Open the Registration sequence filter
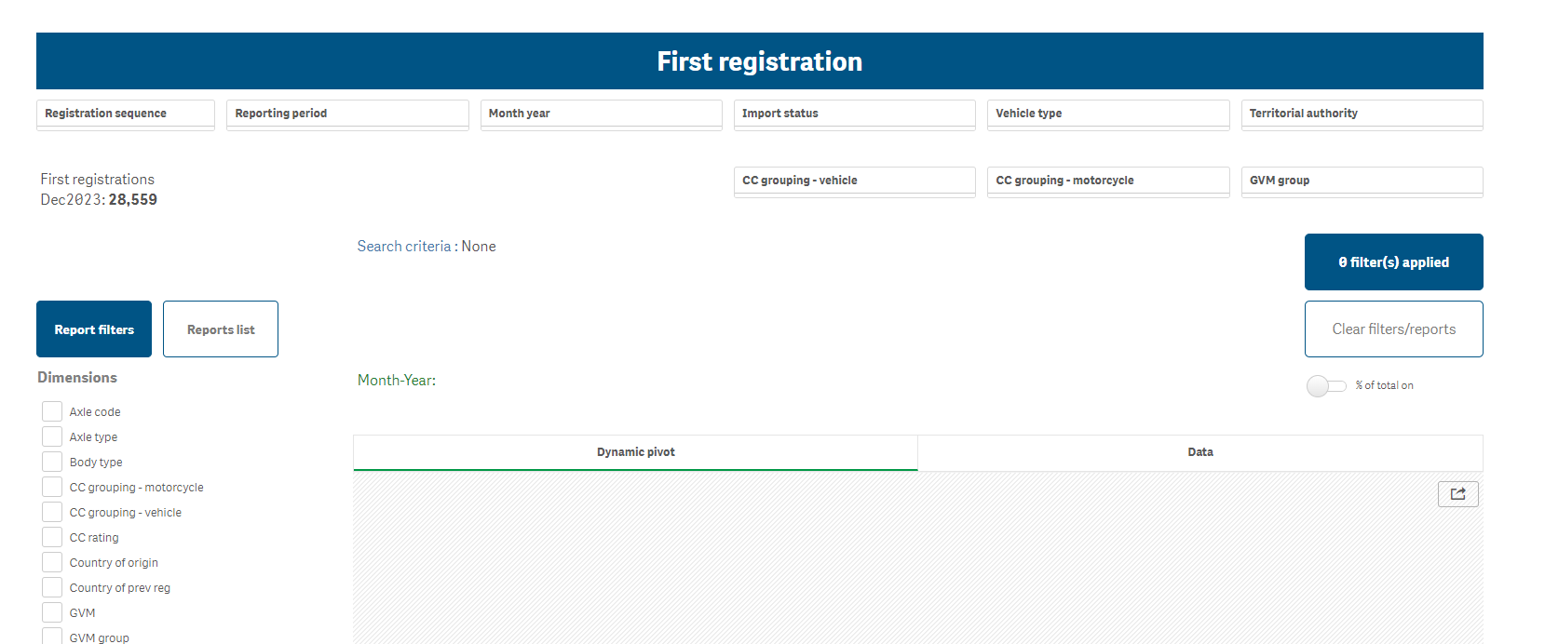Image resolution: width=1545 pixels, height=644 pixels. pyautogui.click(x=126, y=114)
